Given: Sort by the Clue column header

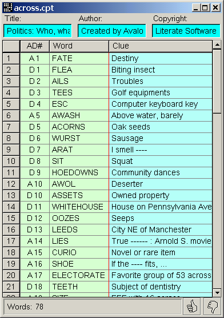Looking at the screenshot, I should coord(161,46).
